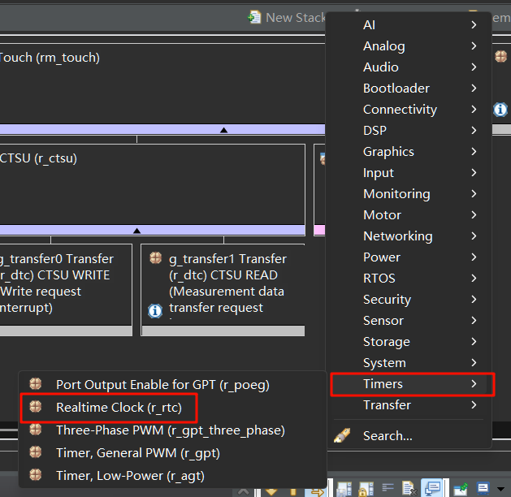The height and width of the screenshot is (497, 511).
Task: Add Timer, General PWM (r_gpt) module
Action: tap(173, 453)
